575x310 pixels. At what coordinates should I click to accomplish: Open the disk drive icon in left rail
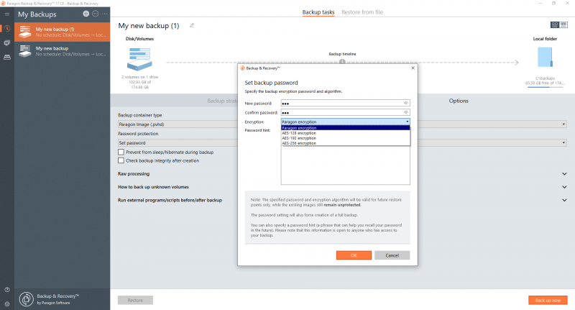(x=7, y=58)
